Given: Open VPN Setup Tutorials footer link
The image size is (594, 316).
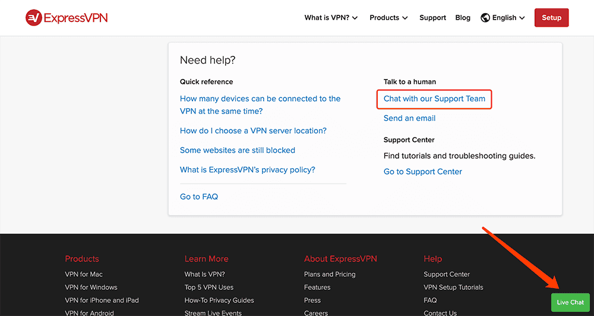Looking at the screenshot, I should pos(453,287).
